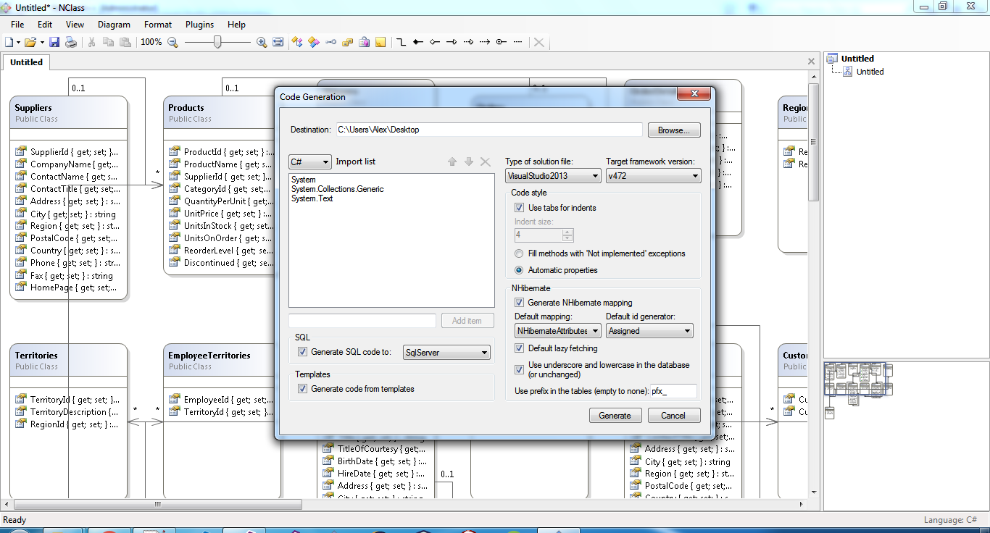Click the Cut scissors icon
The width and height of the screenshot is (990, 533).
(x=92, y=42)
